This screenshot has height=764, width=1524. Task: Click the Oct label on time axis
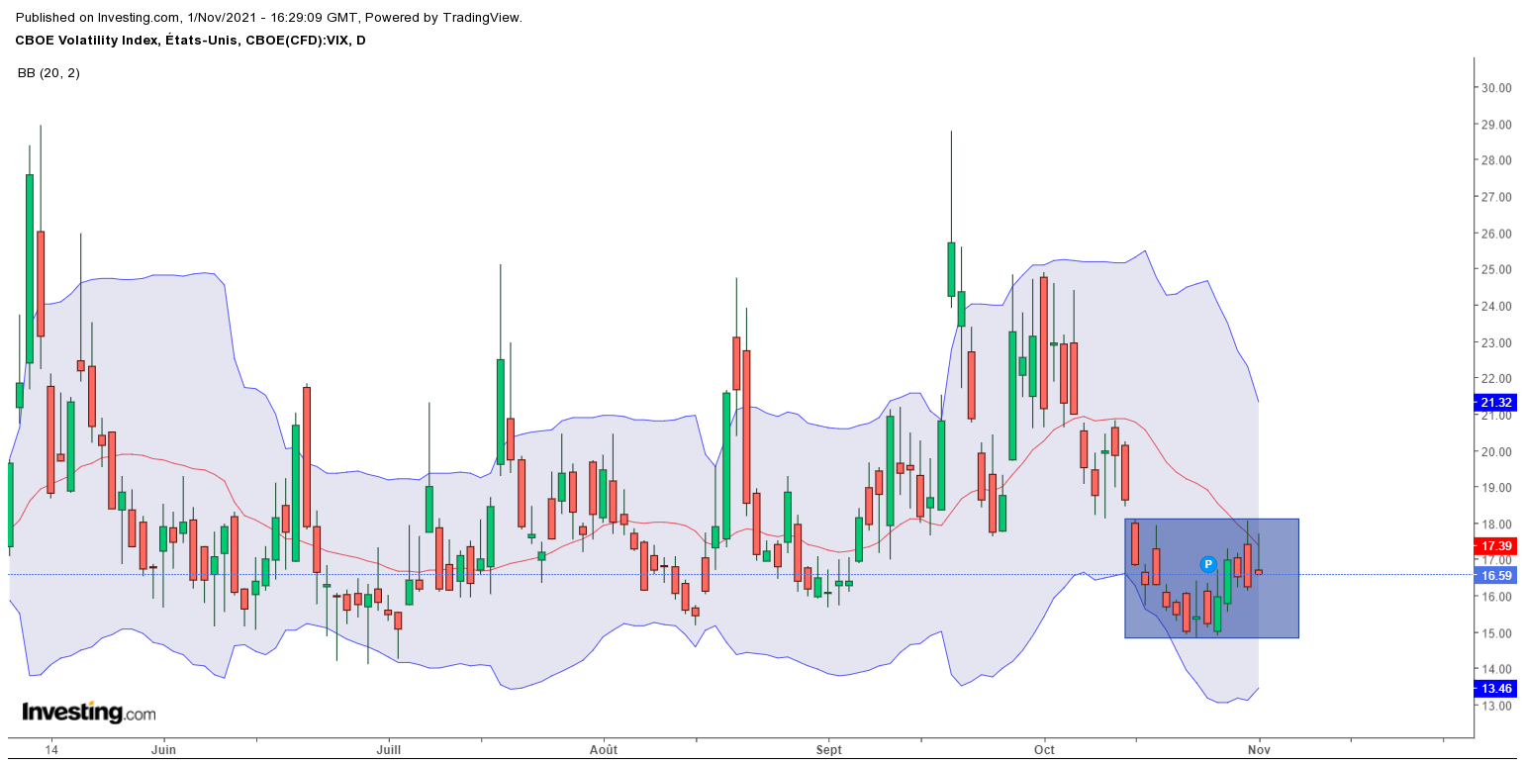(1043, 749)
